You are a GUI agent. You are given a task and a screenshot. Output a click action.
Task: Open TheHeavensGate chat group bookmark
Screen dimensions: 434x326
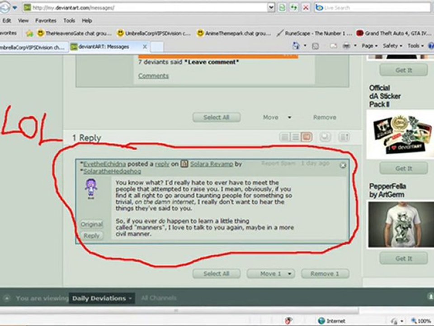[74, 33]
